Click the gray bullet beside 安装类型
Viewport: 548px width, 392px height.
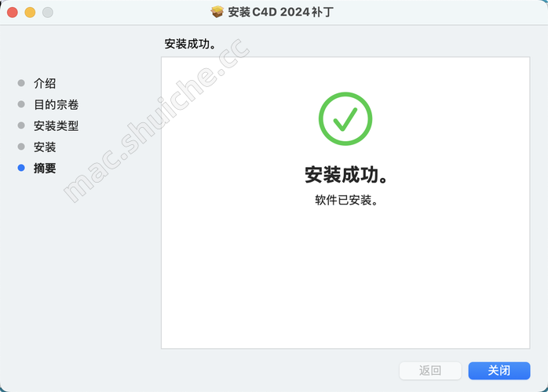21,125
